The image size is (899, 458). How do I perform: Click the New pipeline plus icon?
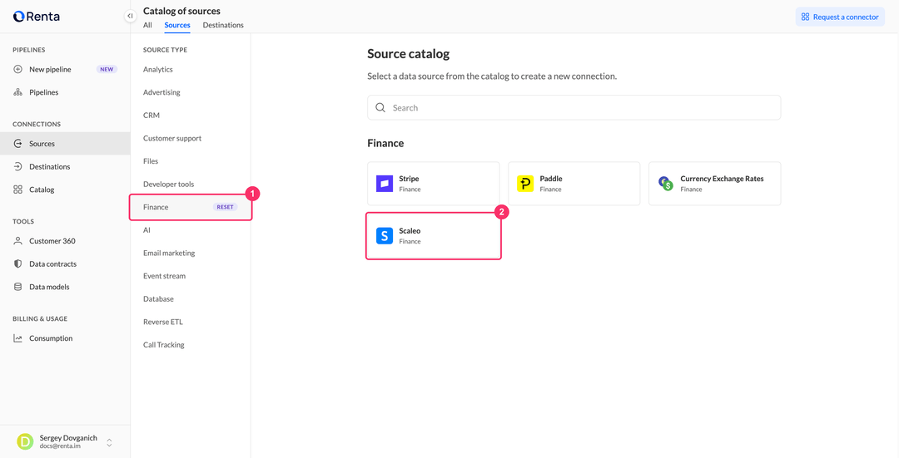17,69
